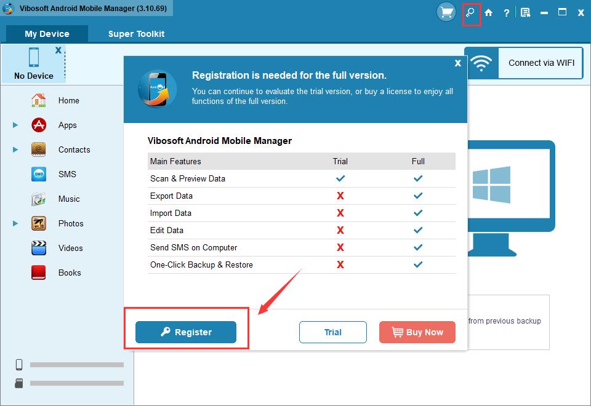
Task: Click 'Vibosoft Android Mobile Manager' dialog heading
Action: 220,141
